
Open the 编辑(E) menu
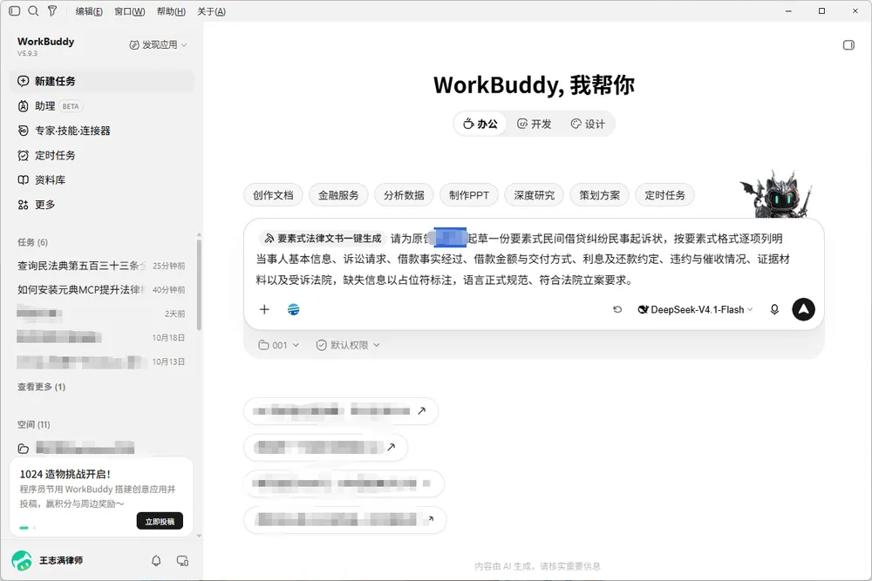[x=89, y=11]
